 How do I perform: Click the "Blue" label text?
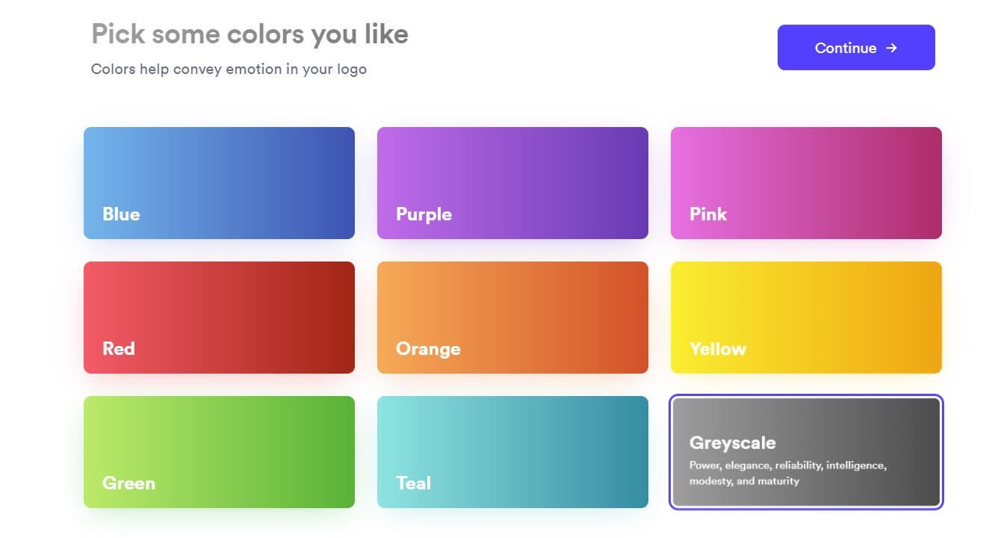pyautogui.click(x=121, y=214)
